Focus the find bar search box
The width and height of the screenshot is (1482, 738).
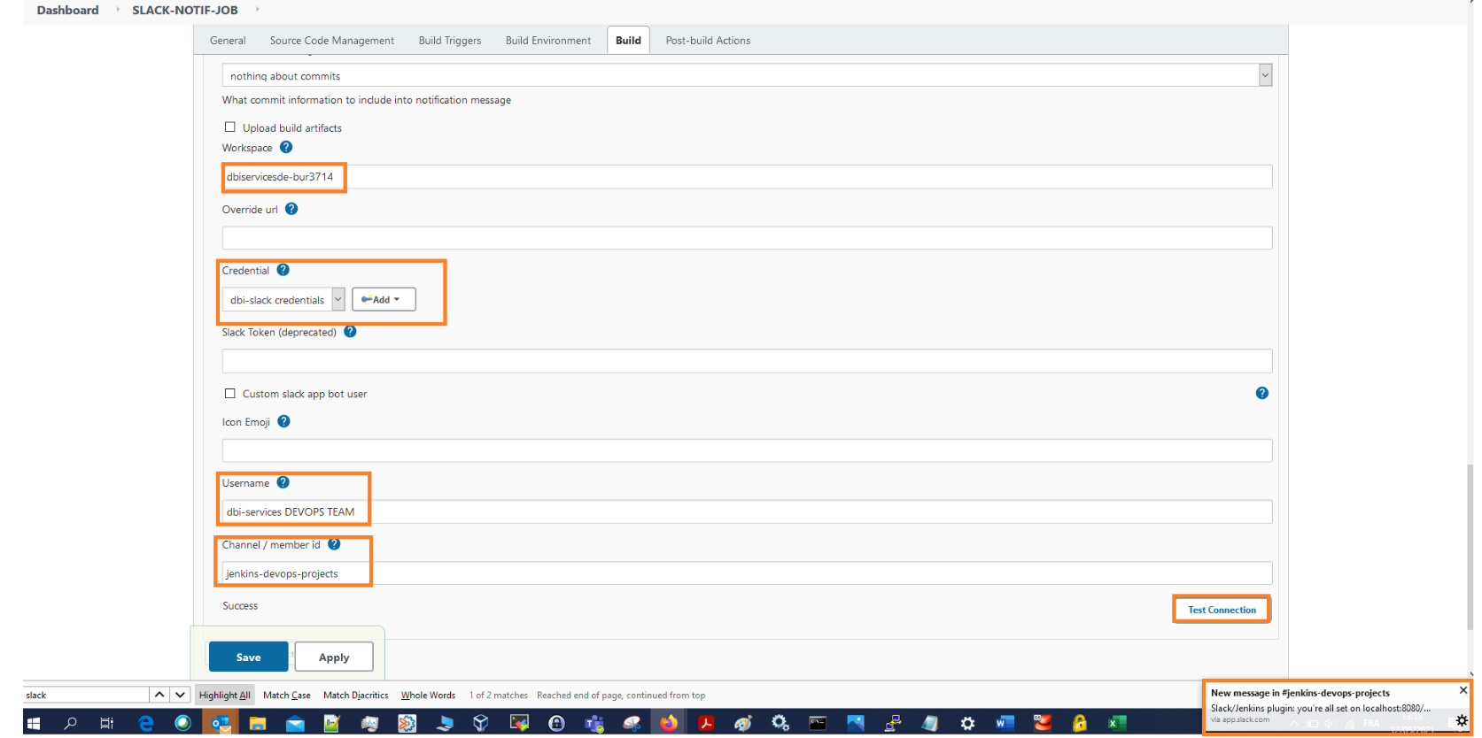[86, 696]
